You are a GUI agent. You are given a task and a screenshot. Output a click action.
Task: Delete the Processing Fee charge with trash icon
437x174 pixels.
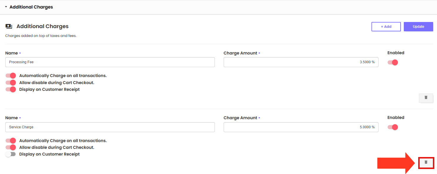pyautogui.click(x=426, y=98)
